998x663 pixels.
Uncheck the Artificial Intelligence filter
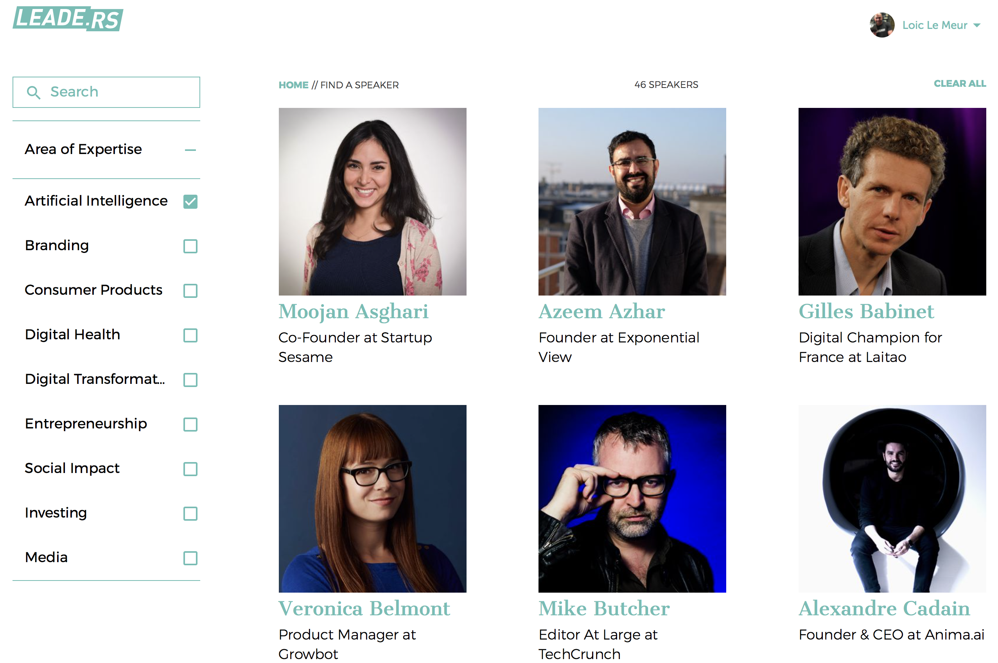(190, 202)
